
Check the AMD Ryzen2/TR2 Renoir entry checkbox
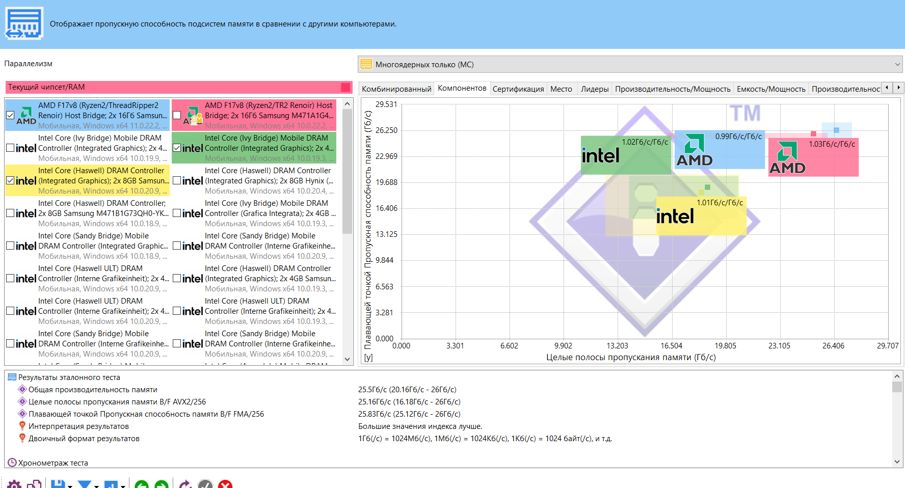click(177, 115)
